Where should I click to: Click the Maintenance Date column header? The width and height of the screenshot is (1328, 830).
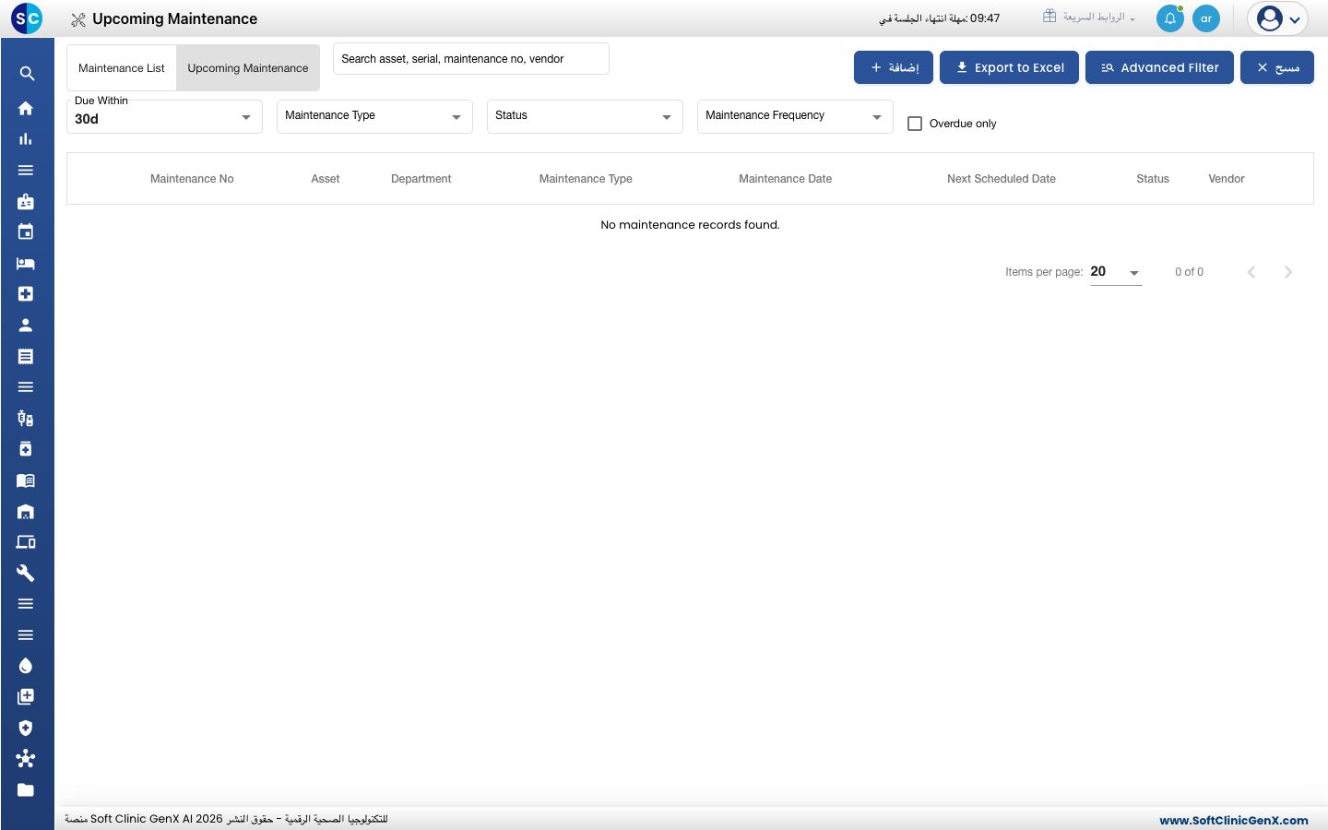786,179
